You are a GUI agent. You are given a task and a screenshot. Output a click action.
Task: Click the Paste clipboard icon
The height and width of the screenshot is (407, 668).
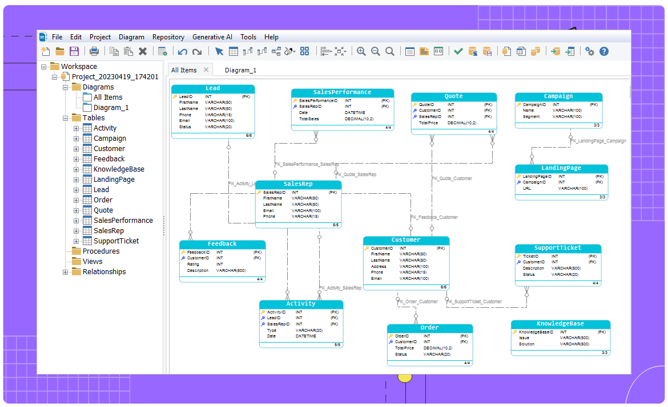tap(128, 51)
